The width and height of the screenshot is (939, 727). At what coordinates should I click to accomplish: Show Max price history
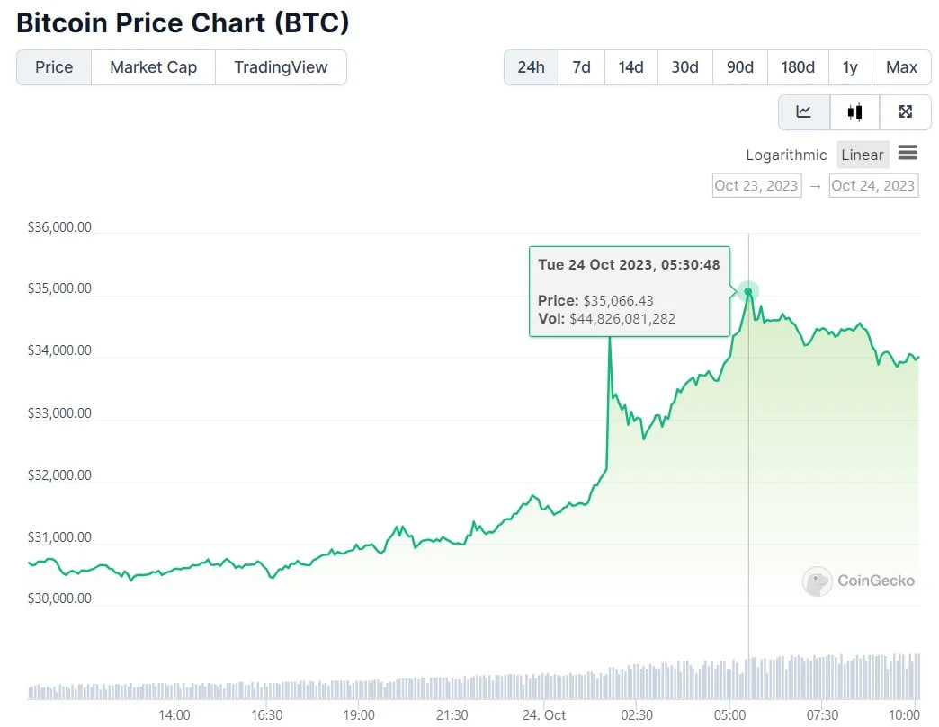[x=901, y=67]
